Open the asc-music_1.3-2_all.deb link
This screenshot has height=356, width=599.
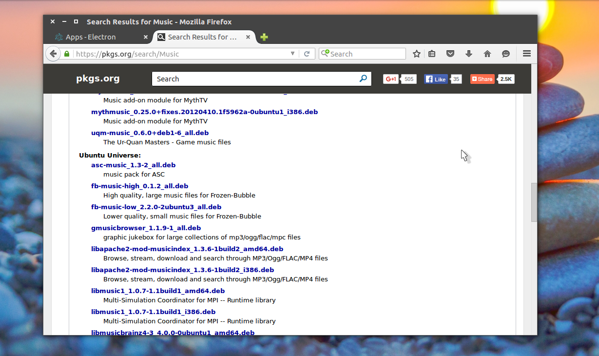tap(133, 165)
